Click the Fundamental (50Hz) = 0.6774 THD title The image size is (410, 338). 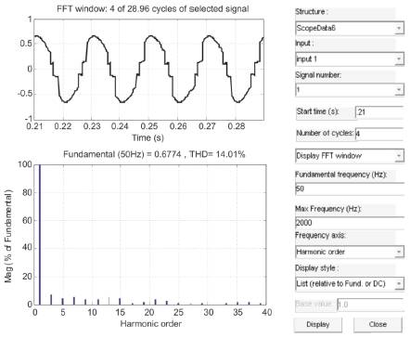tap(154, 154)
